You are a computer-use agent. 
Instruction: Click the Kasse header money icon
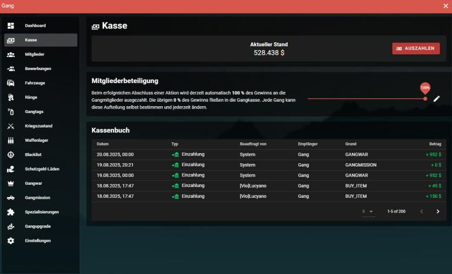tap(95, 27)
